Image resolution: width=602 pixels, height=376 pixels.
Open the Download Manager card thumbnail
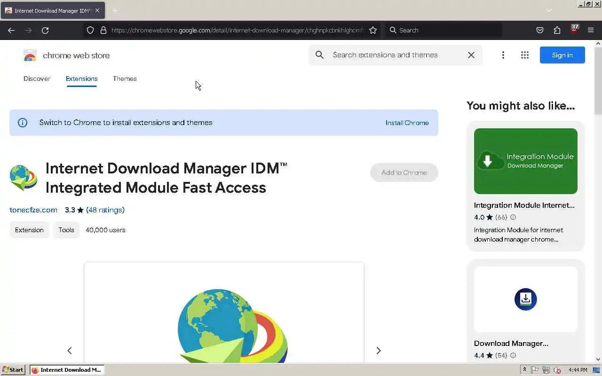click(526, 299)
